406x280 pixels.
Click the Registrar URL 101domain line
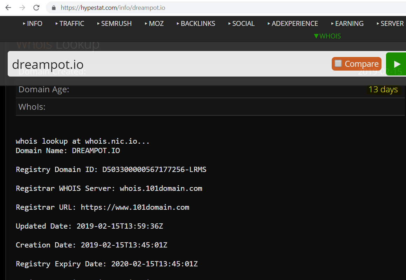103,207
